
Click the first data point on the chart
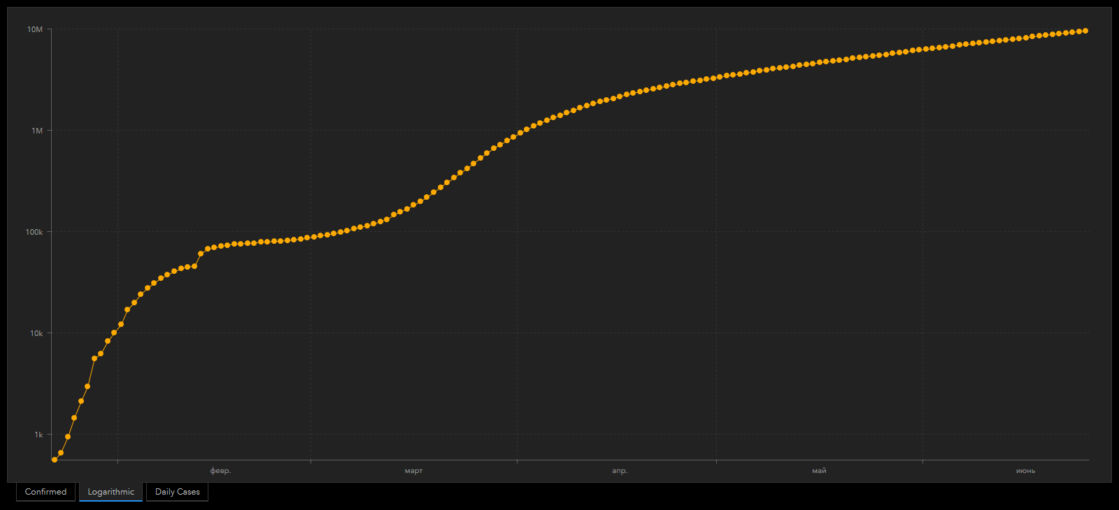[55, 460]
